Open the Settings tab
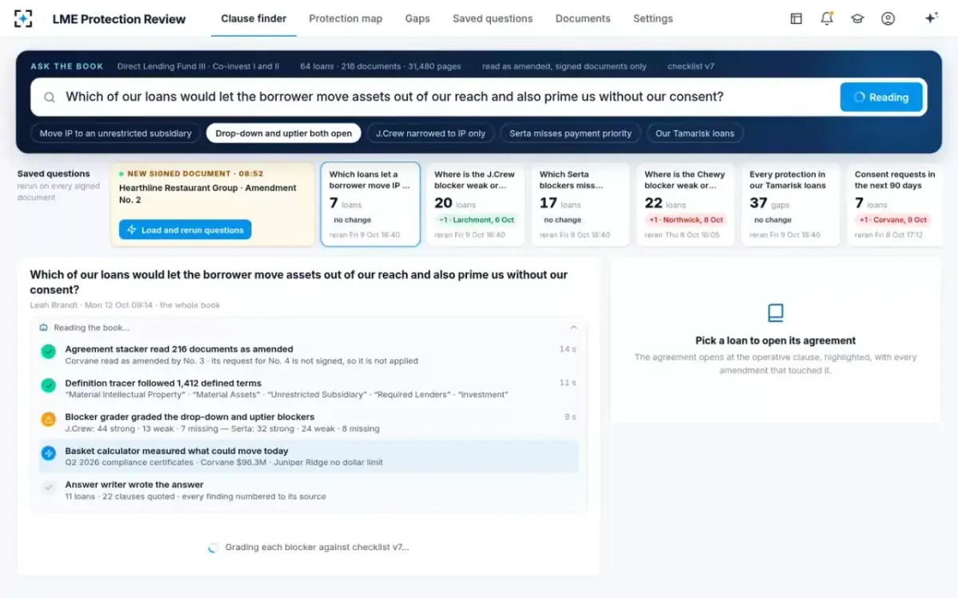The height and width of the screenshot is (598, 958). [x=653, y=18]
